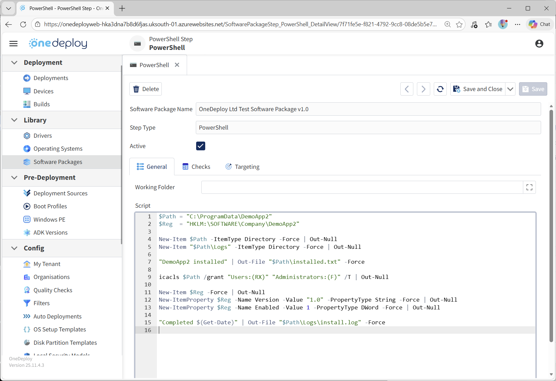Click the hamburger menu icon
Image resolution: width=556 pixels, height=381 pixels.
(x=13, y=43)
